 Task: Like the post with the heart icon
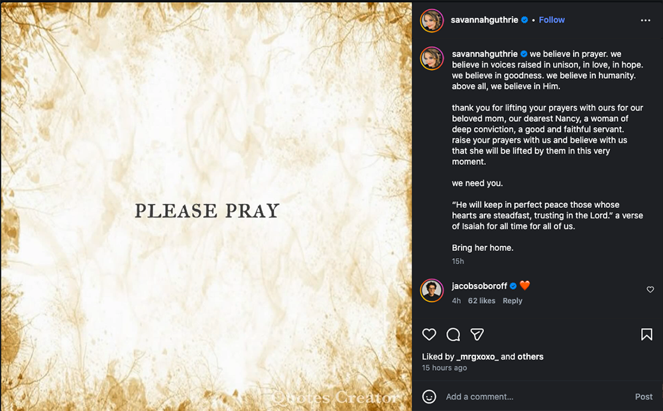coord(430,334)
